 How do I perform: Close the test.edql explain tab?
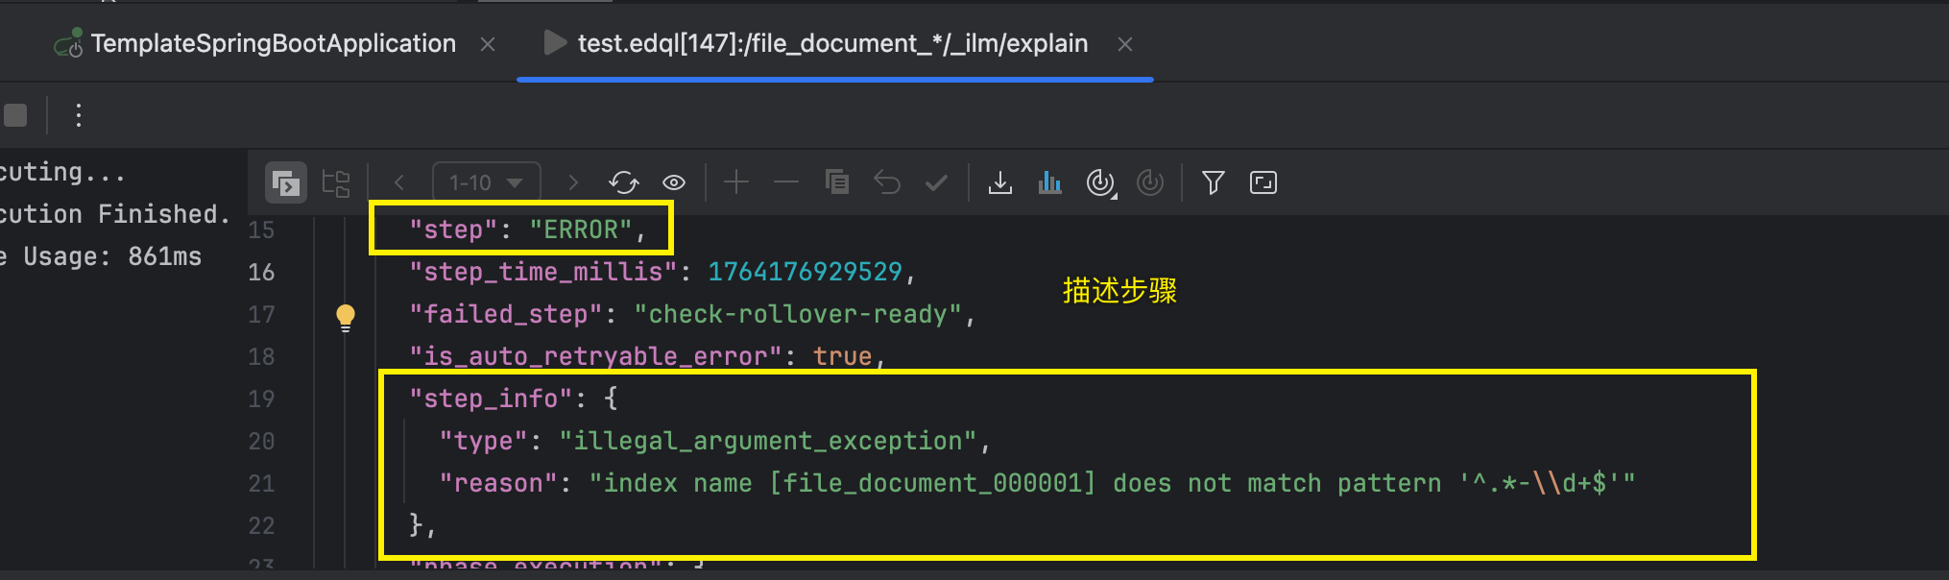(1125, 44)
